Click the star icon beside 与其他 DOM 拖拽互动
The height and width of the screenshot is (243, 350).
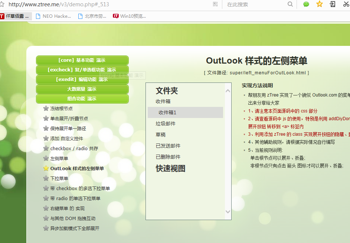[x=46, y=218]
